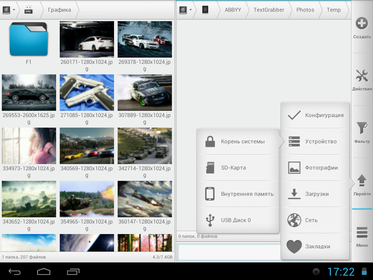The width and height of the screenshot is (373, 280).
Task: Open the Фильтр funnel icon
Action: [362, 128]
